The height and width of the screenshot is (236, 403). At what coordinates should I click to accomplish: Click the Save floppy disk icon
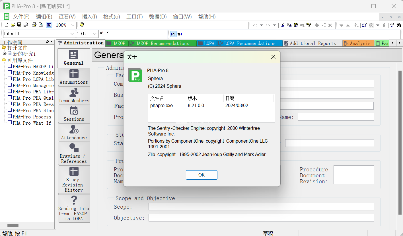pos(19,25)
